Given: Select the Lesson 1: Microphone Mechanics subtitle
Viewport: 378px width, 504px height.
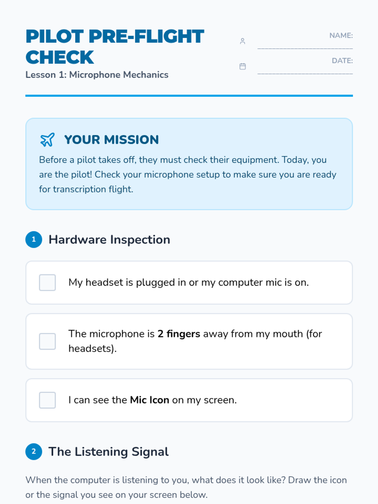Looking at the screenshot, I should click(x=97, y=75).
